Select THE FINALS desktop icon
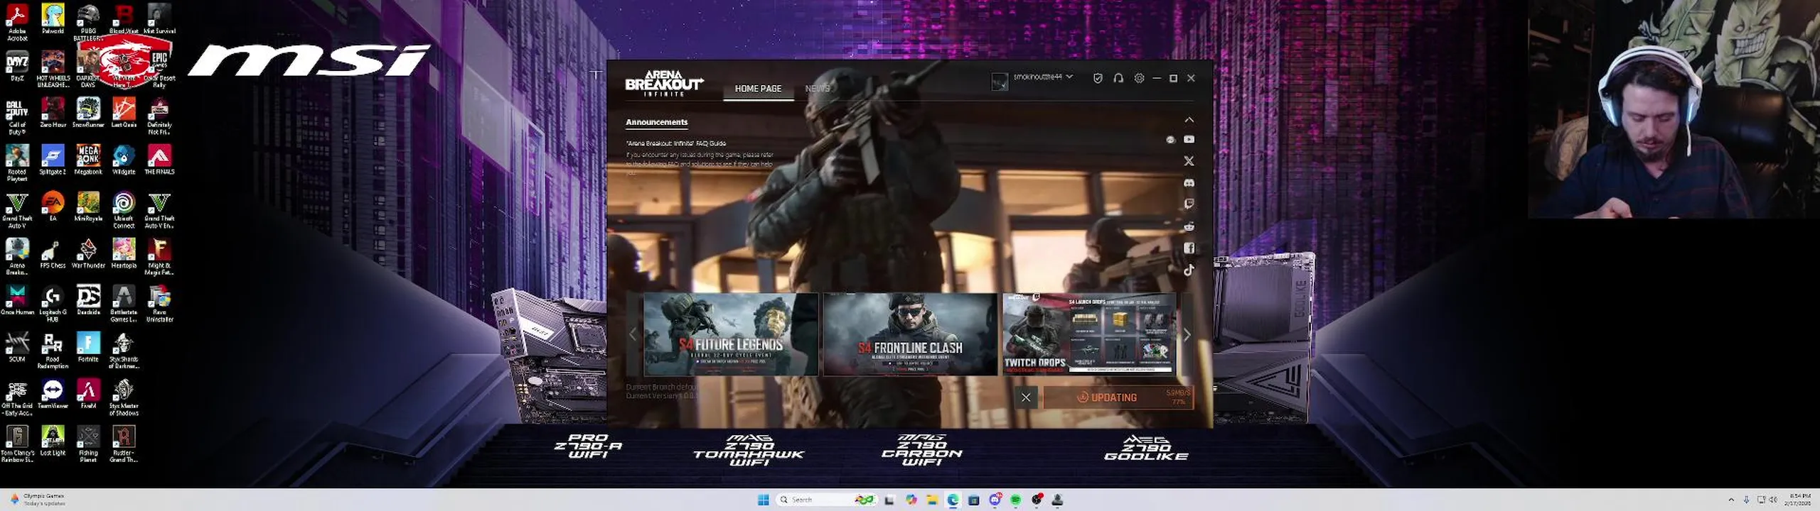1820x511 pixels. click(x=159, y=160)
